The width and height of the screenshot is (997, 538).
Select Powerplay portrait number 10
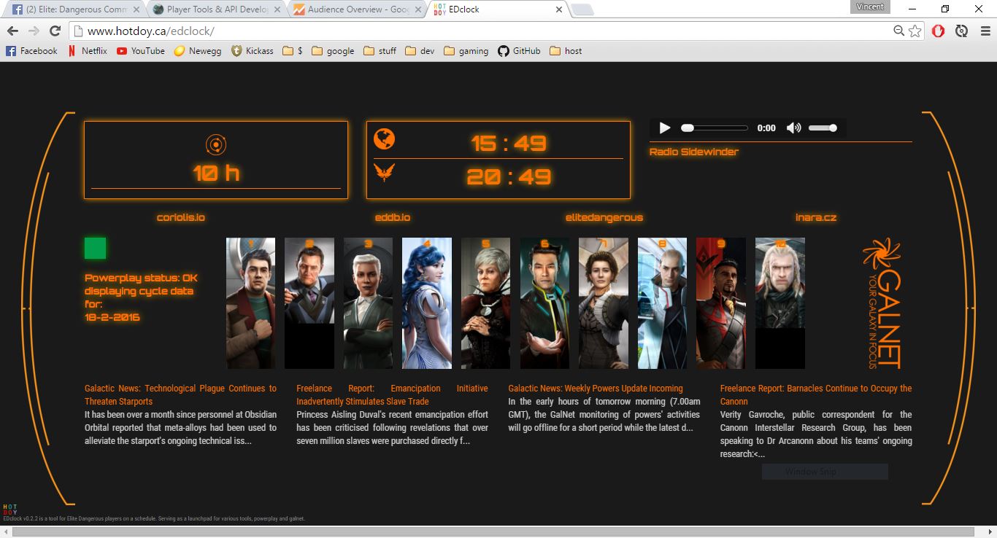point(780,303)
